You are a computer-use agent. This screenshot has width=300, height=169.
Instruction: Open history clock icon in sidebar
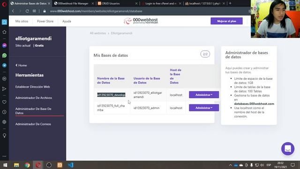pyautogui.click(x=4, y=112)
